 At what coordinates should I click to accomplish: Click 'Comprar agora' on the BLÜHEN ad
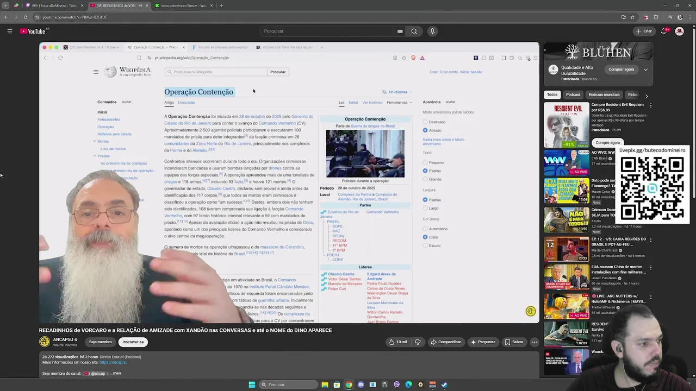click(622, 70)
